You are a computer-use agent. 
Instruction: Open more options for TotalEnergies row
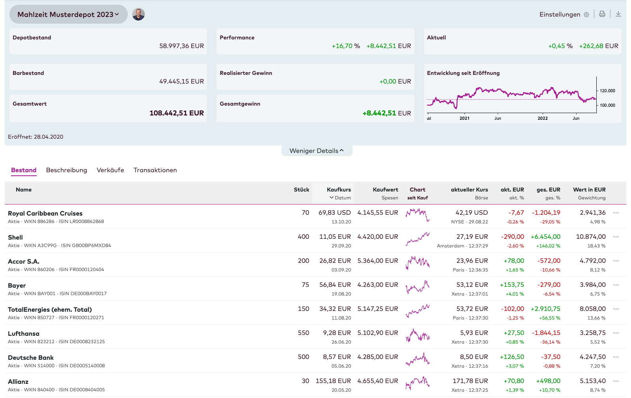[x=616, y=309]
